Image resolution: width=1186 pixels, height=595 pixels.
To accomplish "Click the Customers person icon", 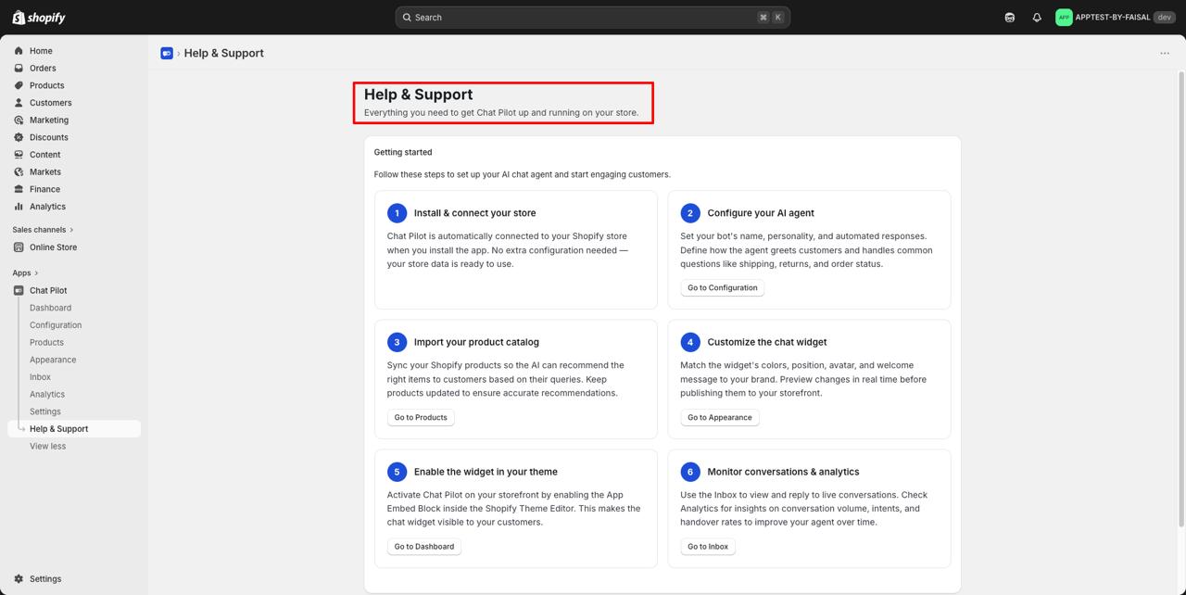I will pyautogui.click(x=19, y=103).
